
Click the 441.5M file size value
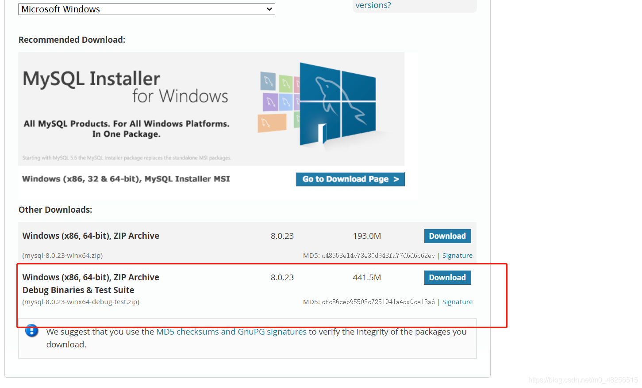367,278
